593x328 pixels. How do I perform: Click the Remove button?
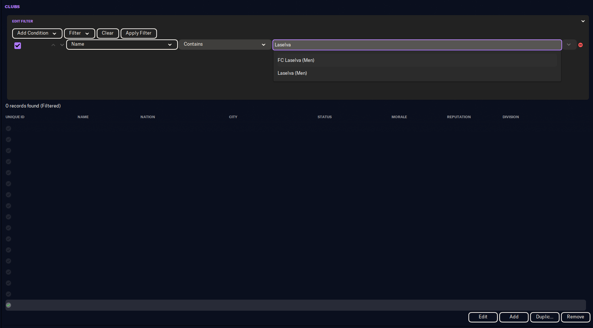click(575, 317)
